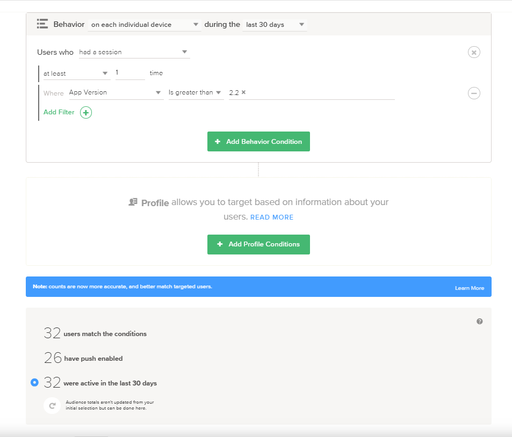Click the Add Behavior Condition button
Viewport: 512px width, 437px height.
(258, 142)
